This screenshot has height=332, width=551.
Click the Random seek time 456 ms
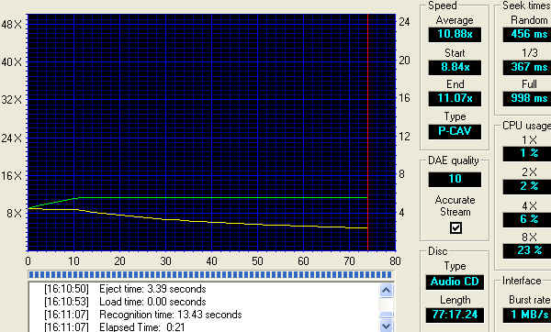point(527,35)
